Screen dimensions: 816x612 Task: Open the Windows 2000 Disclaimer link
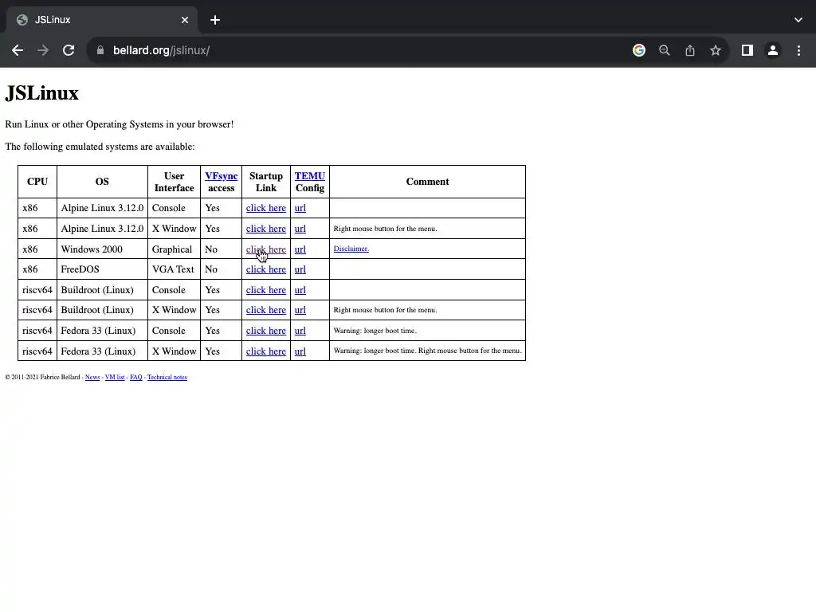tap(351, 249)
